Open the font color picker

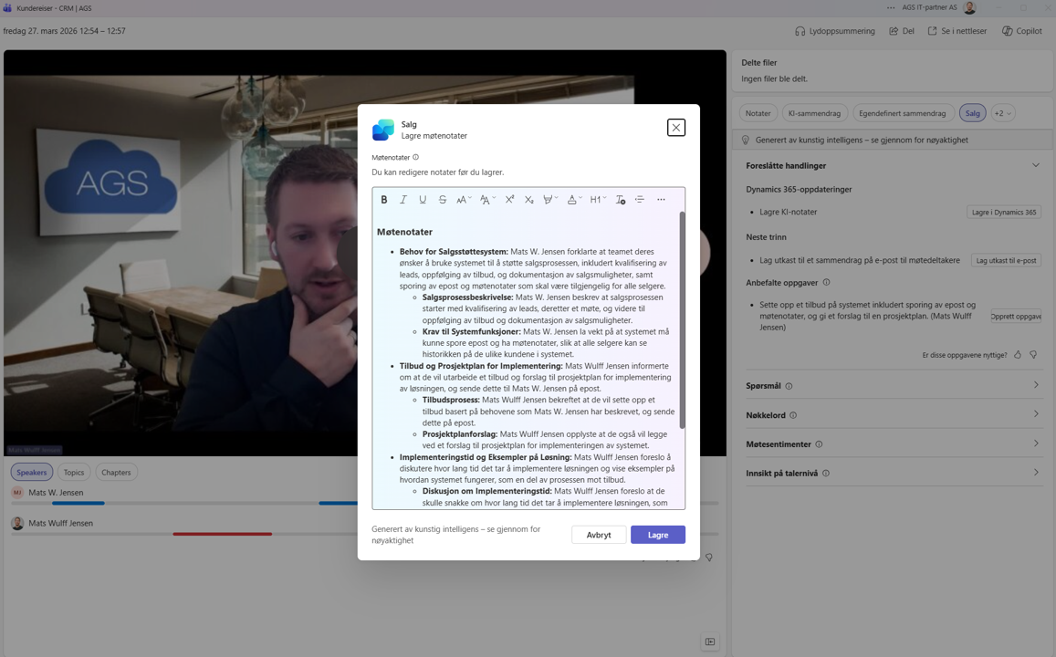tap(573, 200)
